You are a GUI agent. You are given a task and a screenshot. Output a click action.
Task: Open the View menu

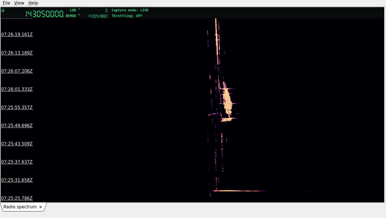[x=19, y=3]
